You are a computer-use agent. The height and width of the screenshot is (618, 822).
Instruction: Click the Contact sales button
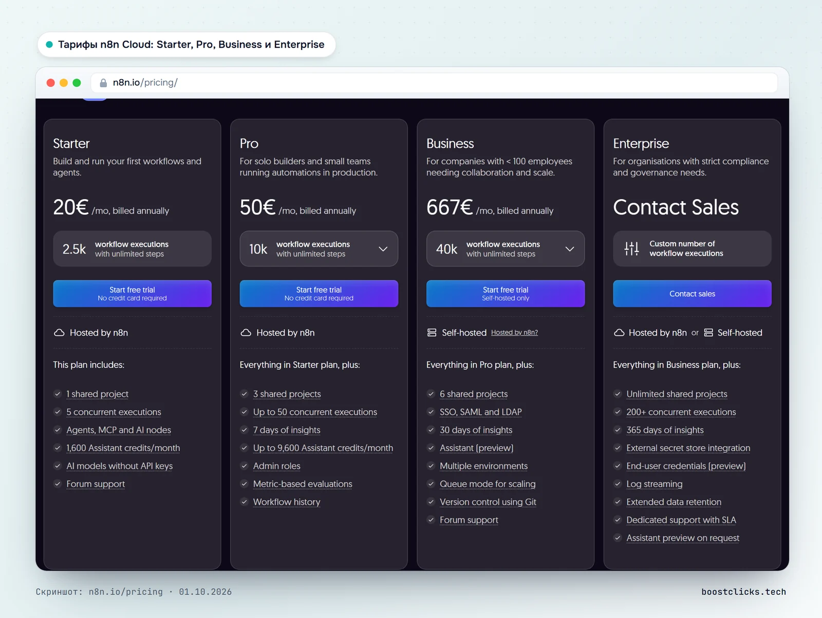[x=692, y=294]
